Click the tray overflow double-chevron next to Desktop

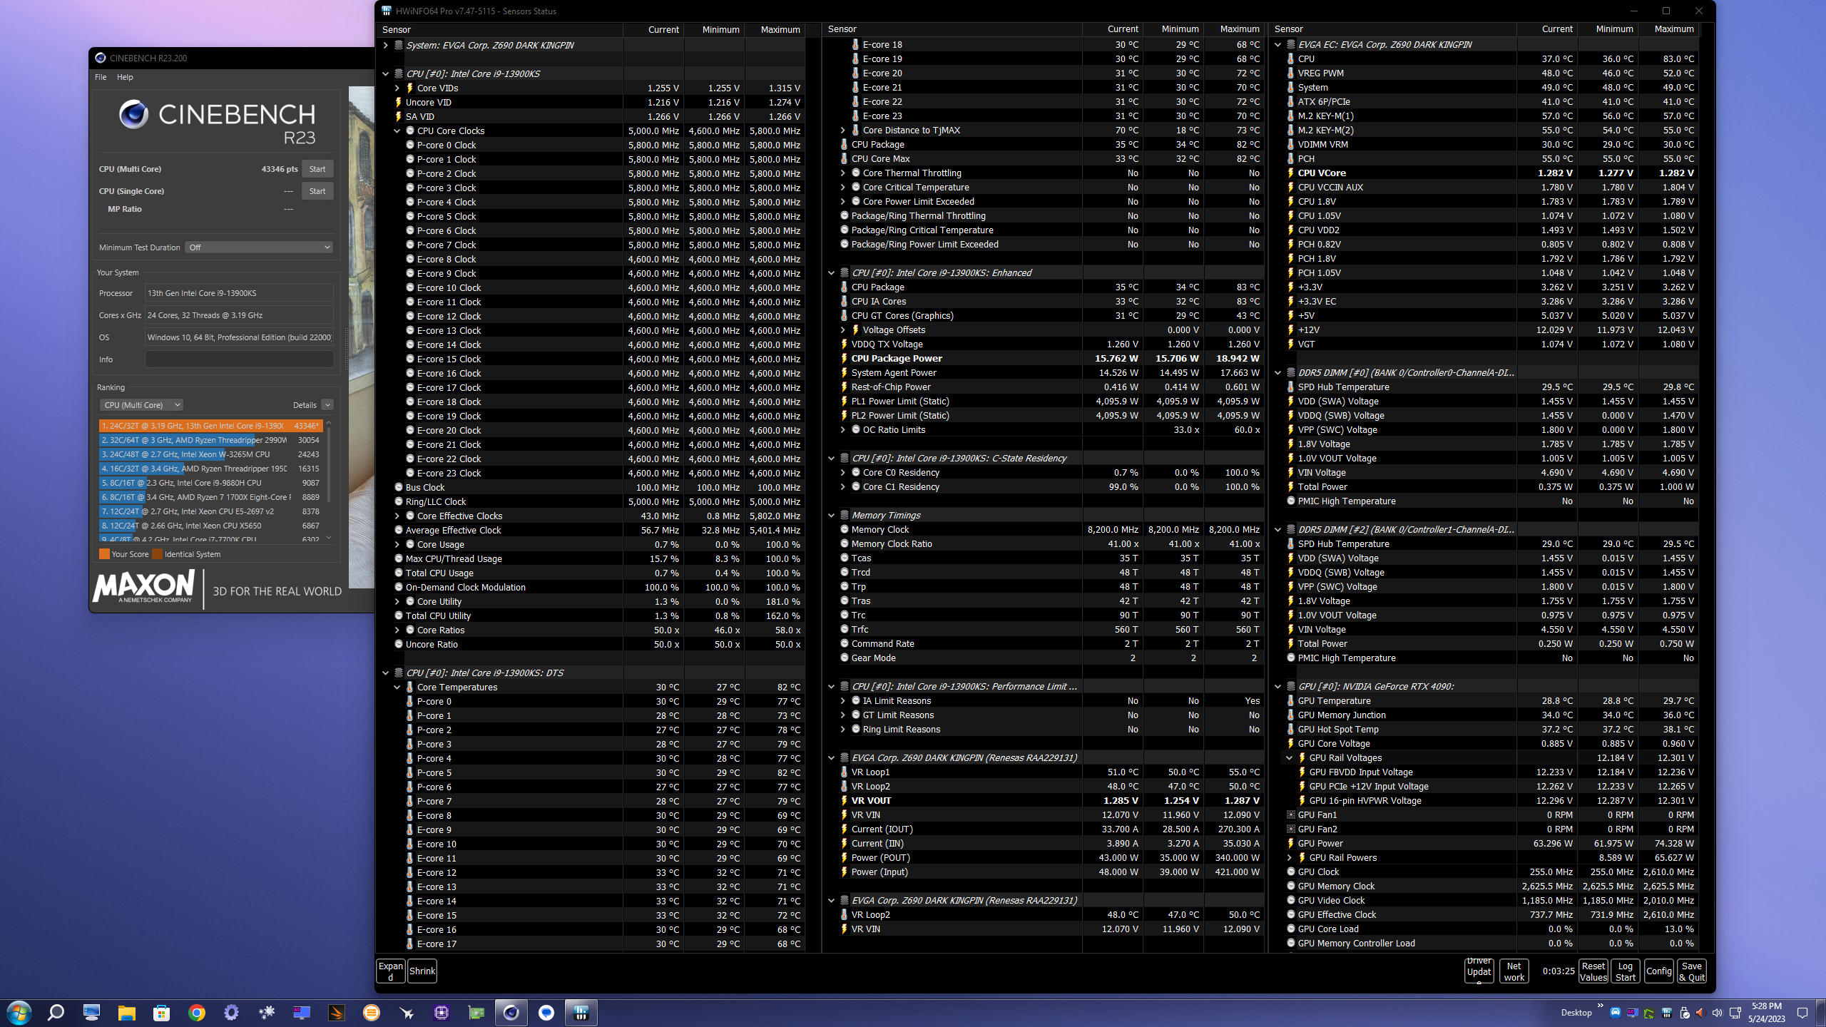(x=1601, y=1006)
